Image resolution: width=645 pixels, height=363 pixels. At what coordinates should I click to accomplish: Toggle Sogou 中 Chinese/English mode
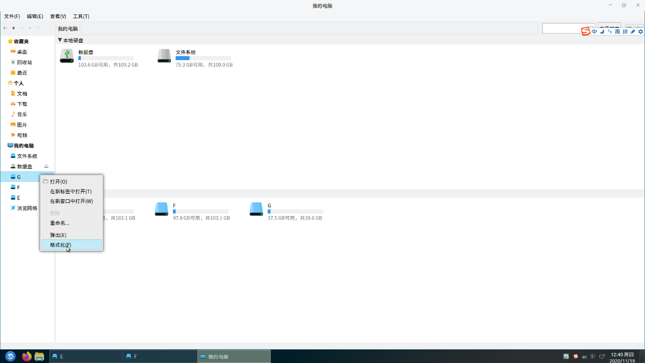click(594, 32)
